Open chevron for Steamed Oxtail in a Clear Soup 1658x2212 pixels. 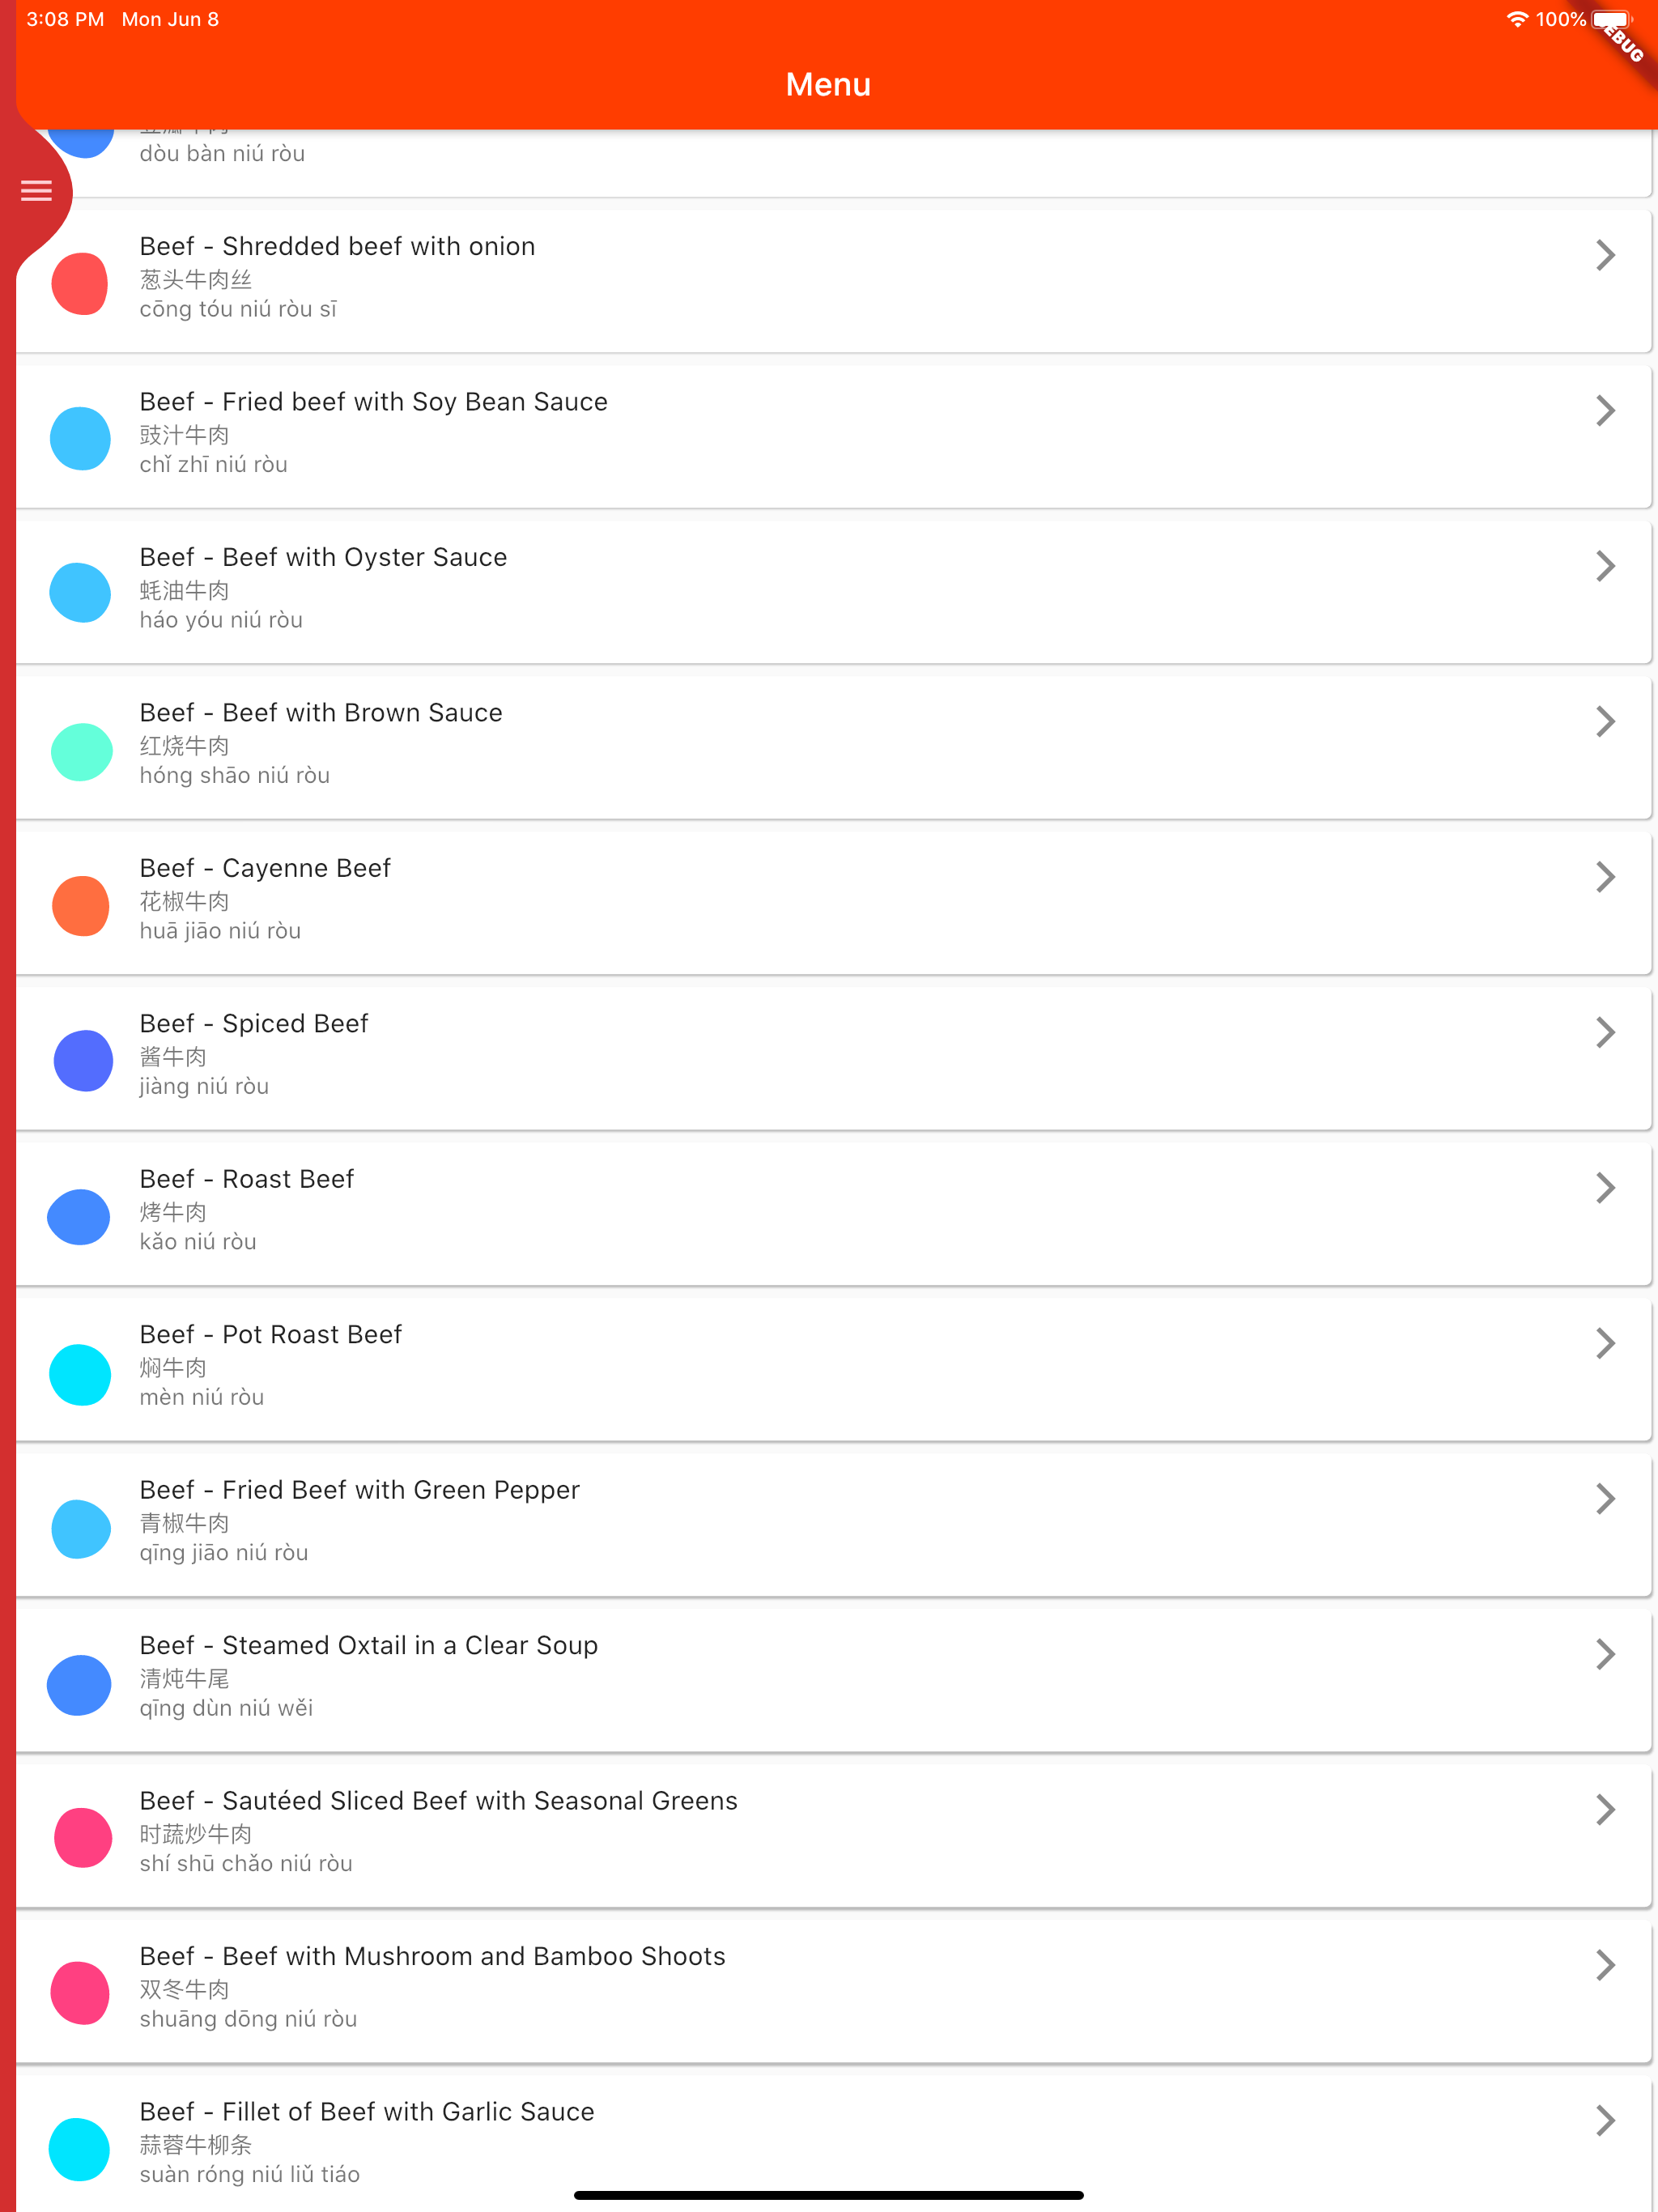(x=1605, y=1654)
